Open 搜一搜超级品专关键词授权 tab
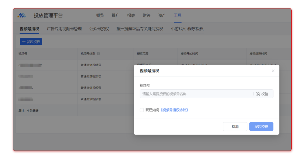The image size is (304, 159). 140,29
